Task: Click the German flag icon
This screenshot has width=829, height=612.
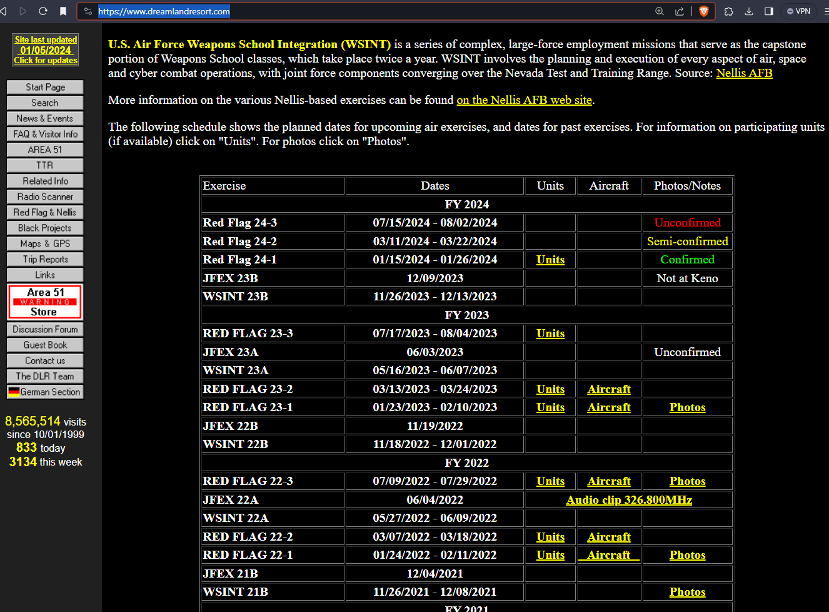Action: click(x=14, y=392)
